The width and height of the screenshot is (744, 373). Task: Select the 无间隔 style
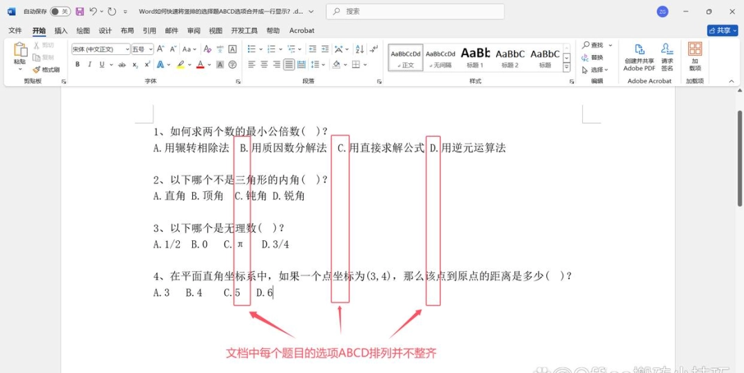pos(440,57)
